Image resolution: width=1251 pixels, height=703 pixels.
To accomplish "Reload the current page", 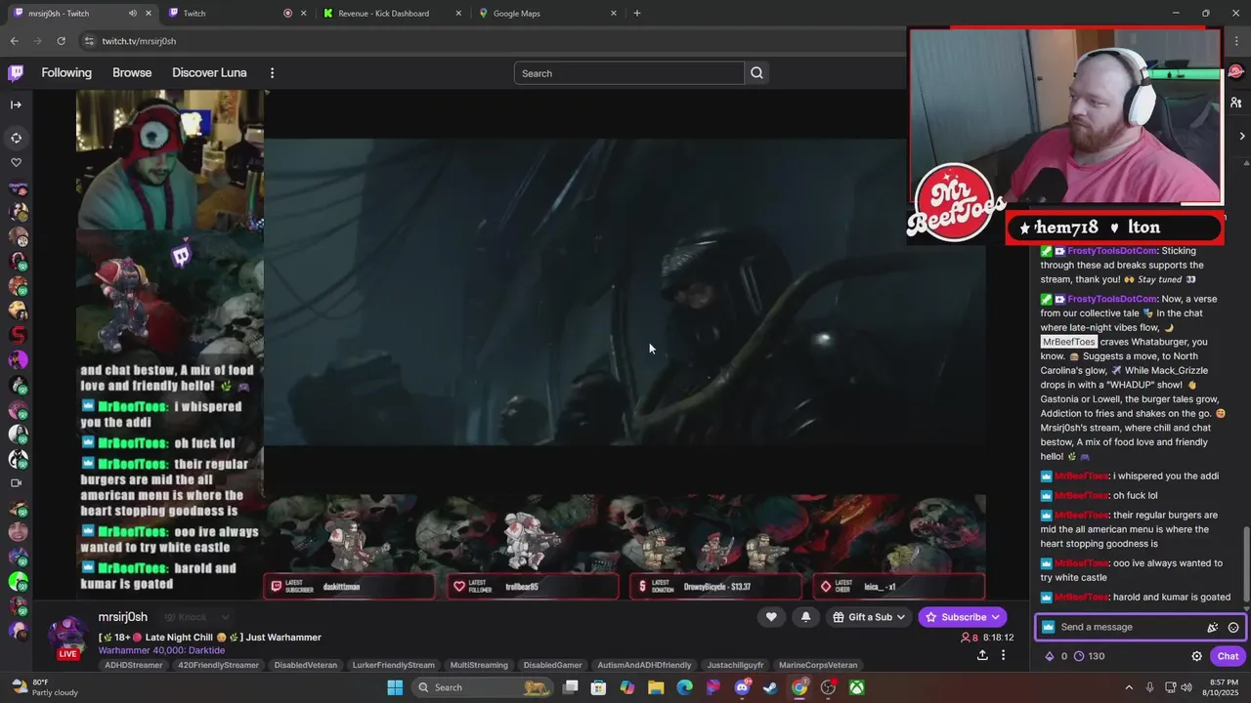I will click(61, 41).
